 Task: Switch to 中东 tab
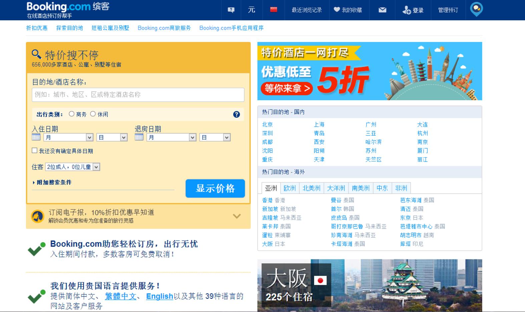click(382, 188)
